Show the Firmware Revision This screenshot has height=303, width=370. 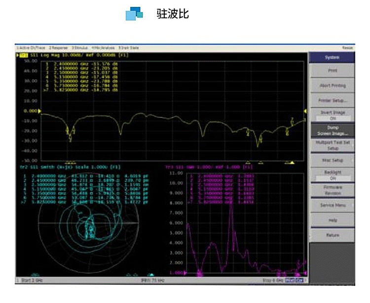332,190
